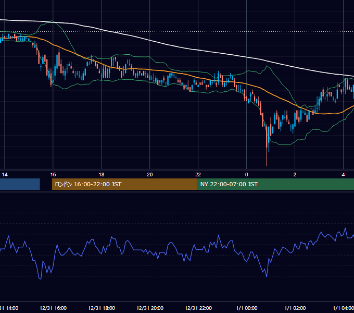Click the 12/31 18:00 date label
354x313 pixels.
coord(102,308)
